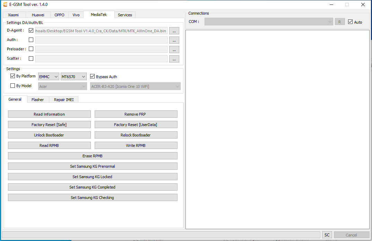372x241 pixels.
Task: Disable the Bypass Auth option
Action: pyautogui.click(x=92, y=76)
